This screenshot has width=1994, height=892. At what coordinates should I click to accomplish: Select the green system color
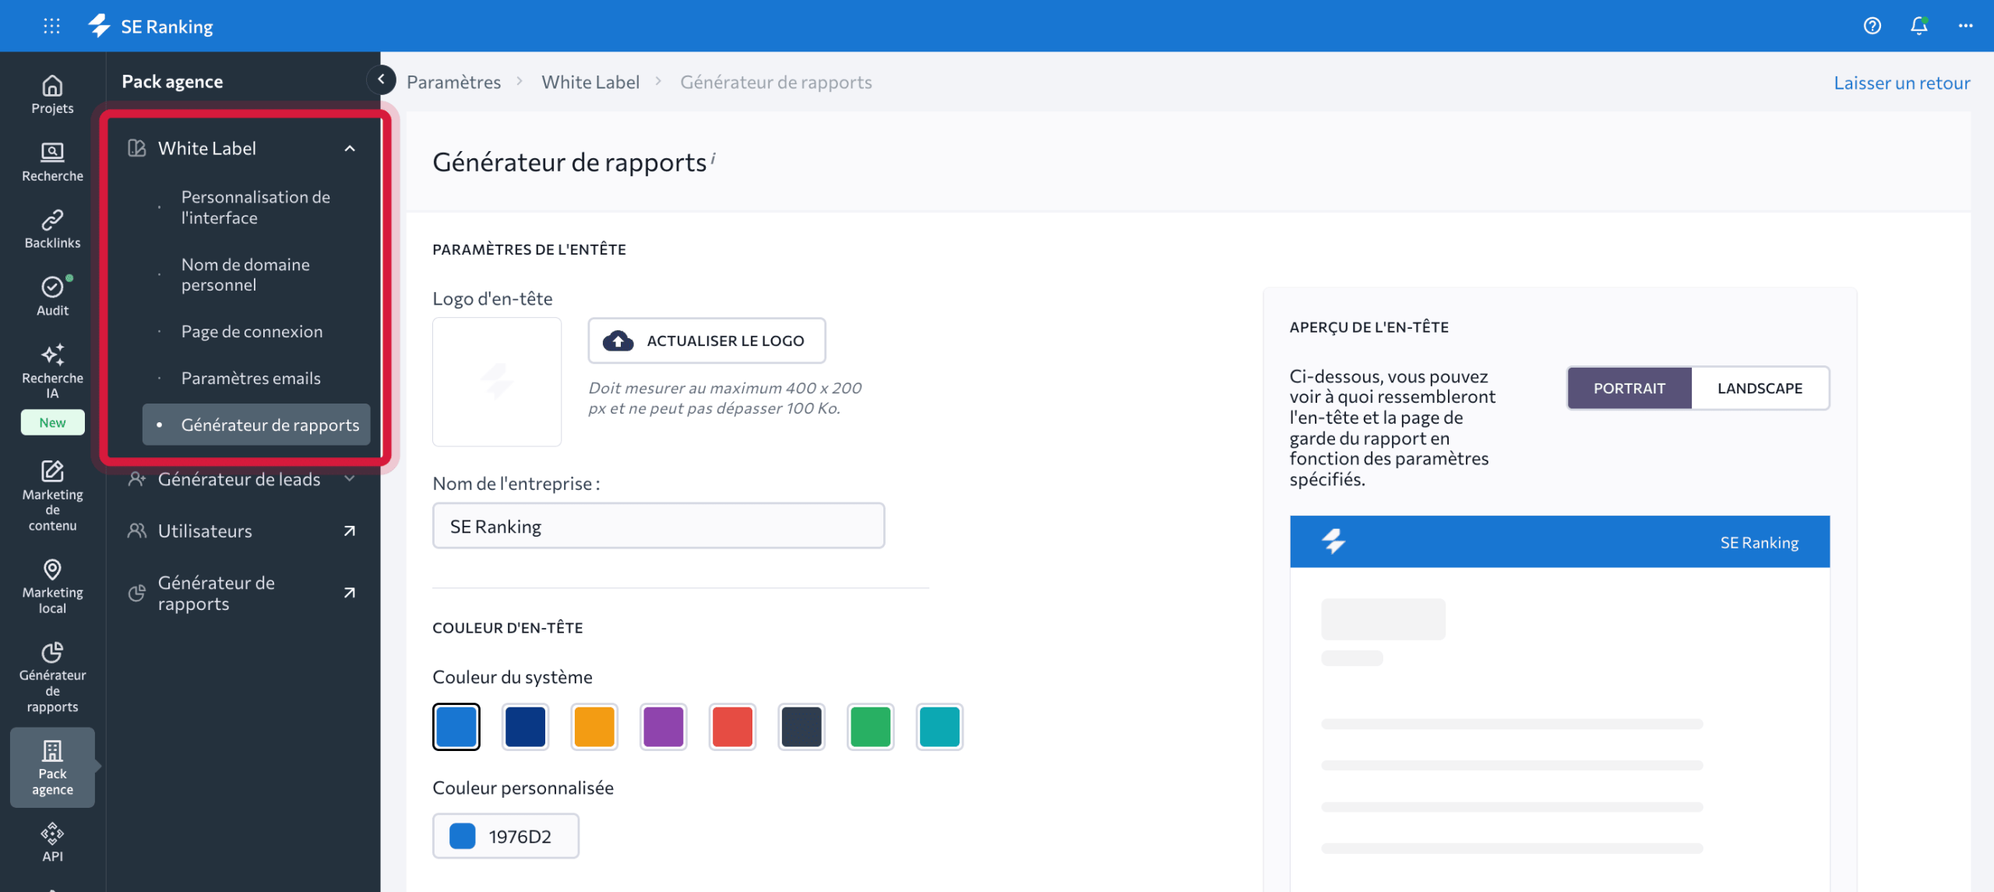tap(870, 726)
